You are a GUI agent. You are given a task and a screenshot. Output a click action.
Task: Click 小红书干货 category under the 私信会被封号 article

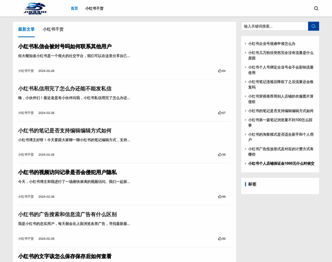[26, 71]
